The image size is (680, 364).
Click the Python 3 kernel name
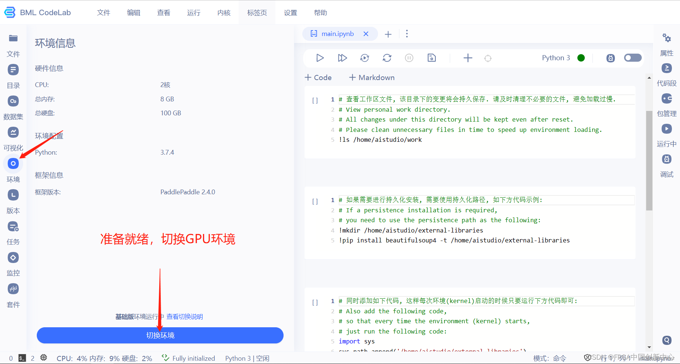tap(556, 58)
